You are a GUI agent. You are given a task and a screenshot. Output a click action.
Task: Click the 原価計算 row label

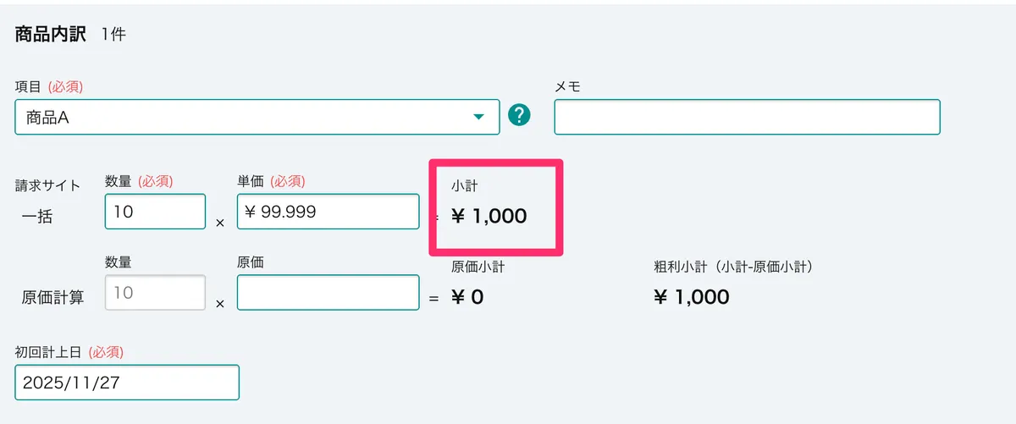click(x=52, y=297)
